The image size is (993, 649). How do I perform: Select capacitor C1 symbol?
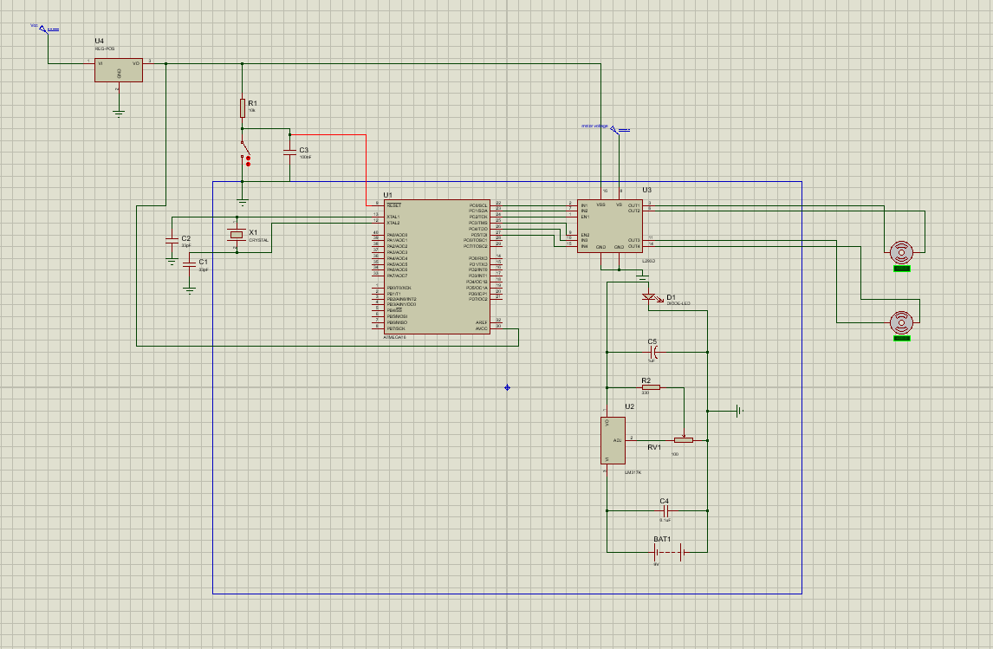[189, 264]
